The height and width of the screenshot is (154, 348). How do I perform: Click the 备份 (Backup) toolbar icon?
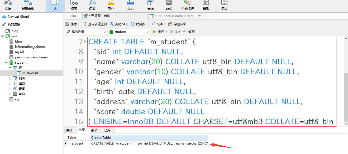point(169,5)
